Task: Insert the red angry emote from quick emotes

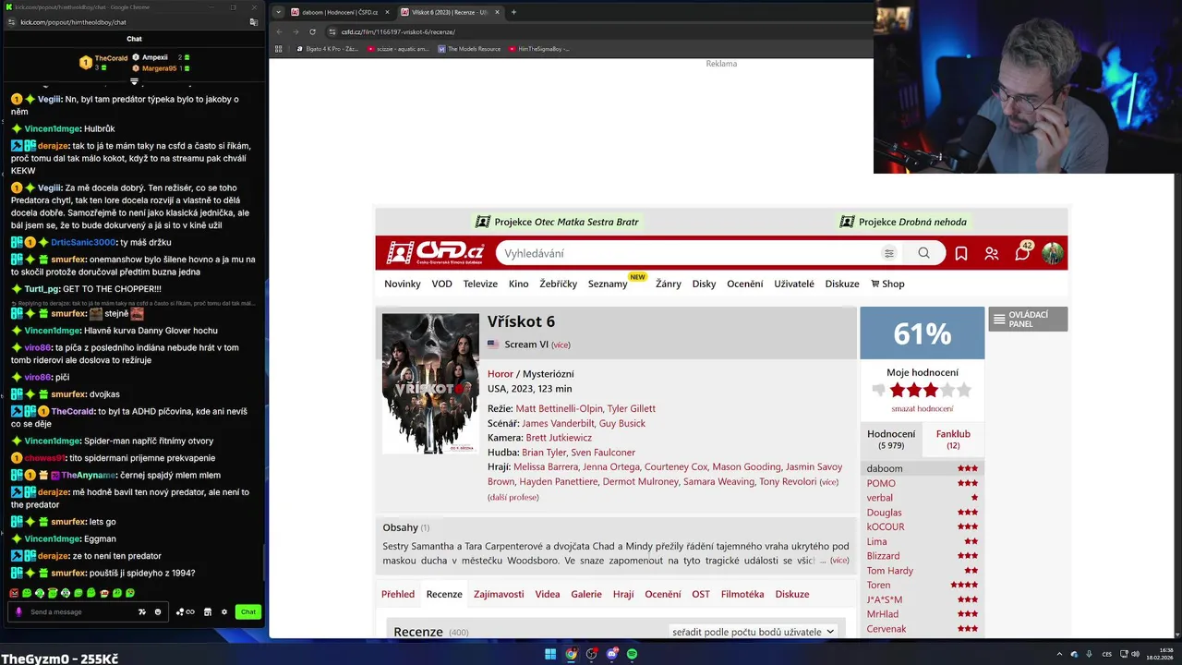Action: coord(14,593)
